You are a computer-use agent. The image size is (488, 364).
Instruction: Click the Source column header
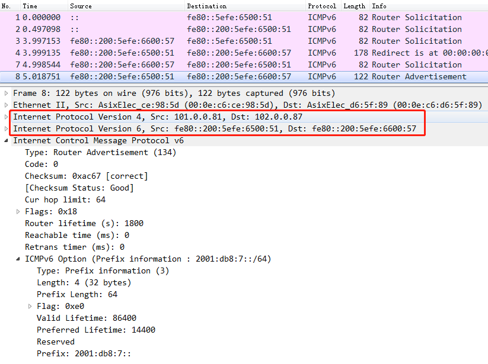(80, 6)
